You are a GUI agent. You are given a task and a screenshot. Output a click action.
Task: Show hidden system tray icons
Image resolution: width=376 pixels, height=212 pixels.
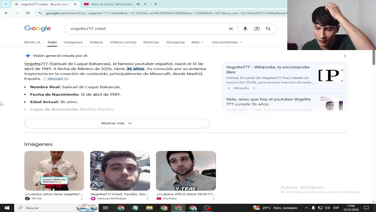click(306, 208)
